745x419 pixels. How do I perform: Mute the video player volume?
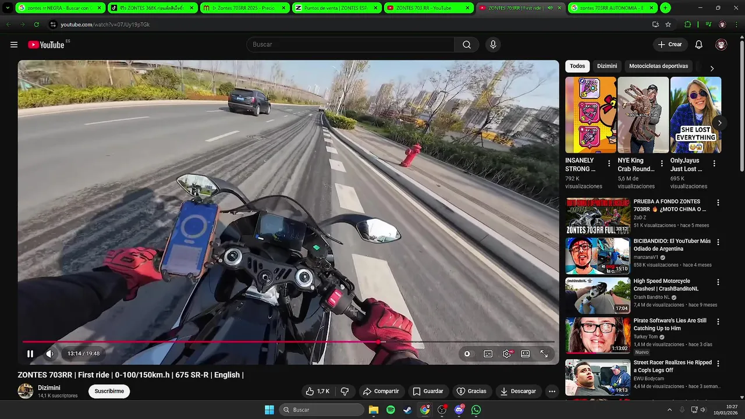tap(50, 354)
